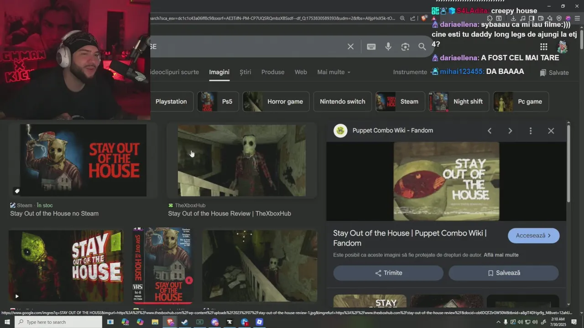Expand hidden system tray icons chevron
The width and height of the screenshot is (584, 328).
click(x=498, y=322)
